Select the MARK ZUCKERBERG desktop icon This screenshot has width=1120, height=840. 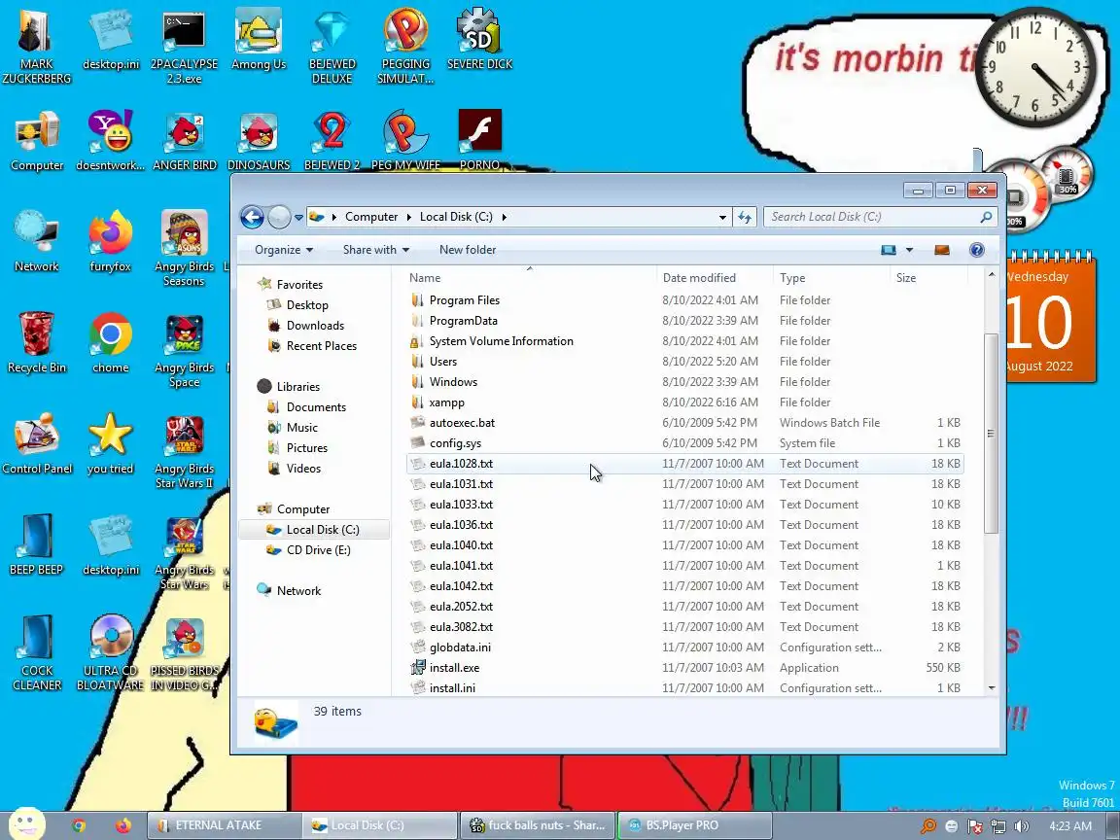36,47
